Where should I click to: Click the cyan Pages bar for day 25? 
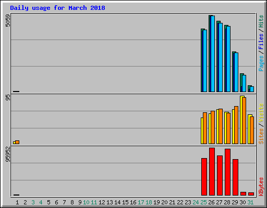(205, 61)
